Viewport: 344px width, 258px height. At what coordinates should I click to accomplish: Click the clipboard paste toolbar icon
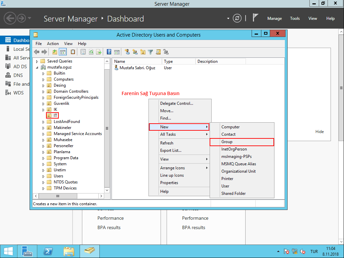[x=73, y=52]
